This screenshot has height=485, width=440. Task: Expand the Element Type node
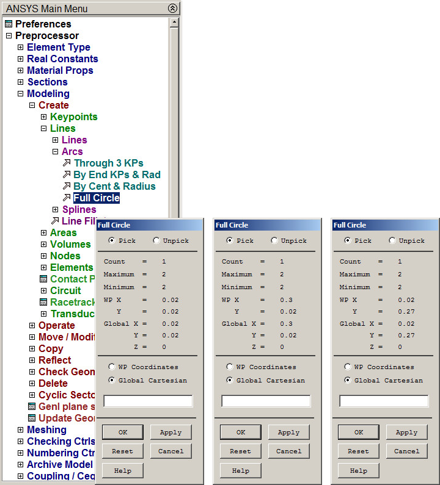tap(20, 48)
